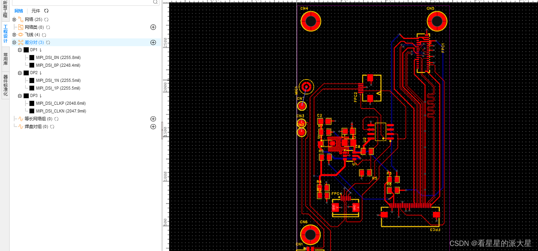
Task: Collapse the DP1 group
Action: (20, 50)
